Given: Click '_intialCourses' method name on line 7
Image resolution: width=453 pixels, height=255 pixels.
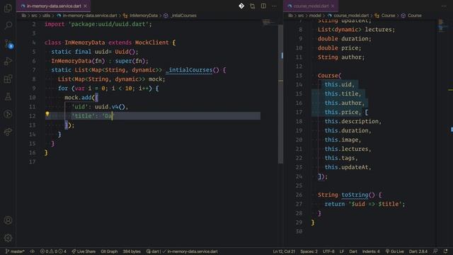Looking at the screenshot, I should [x=189, y=70].
